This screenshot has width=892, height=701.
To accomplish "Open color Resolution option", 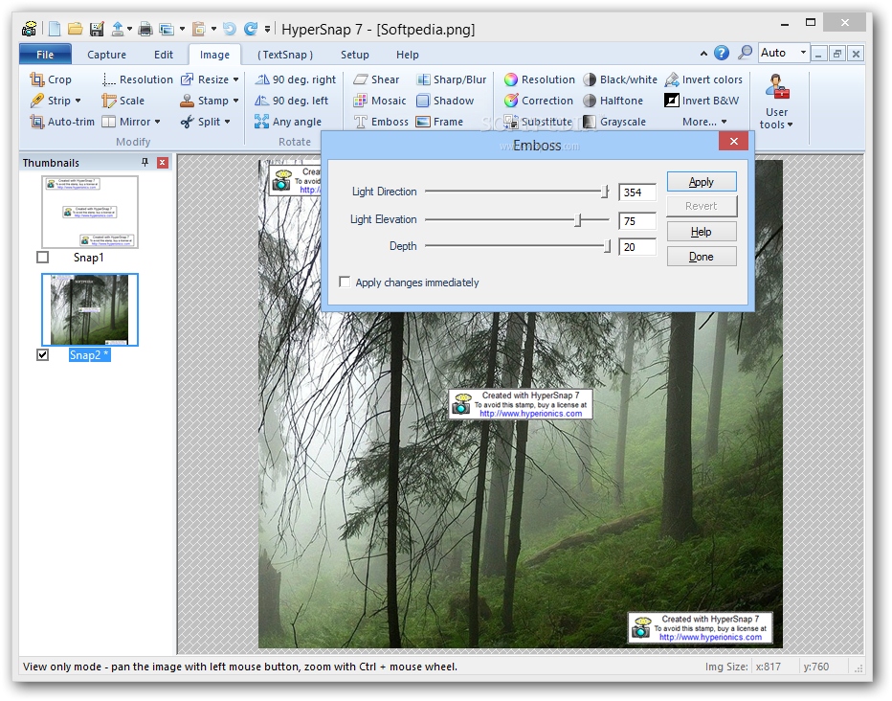I will (x=539, y=79).
